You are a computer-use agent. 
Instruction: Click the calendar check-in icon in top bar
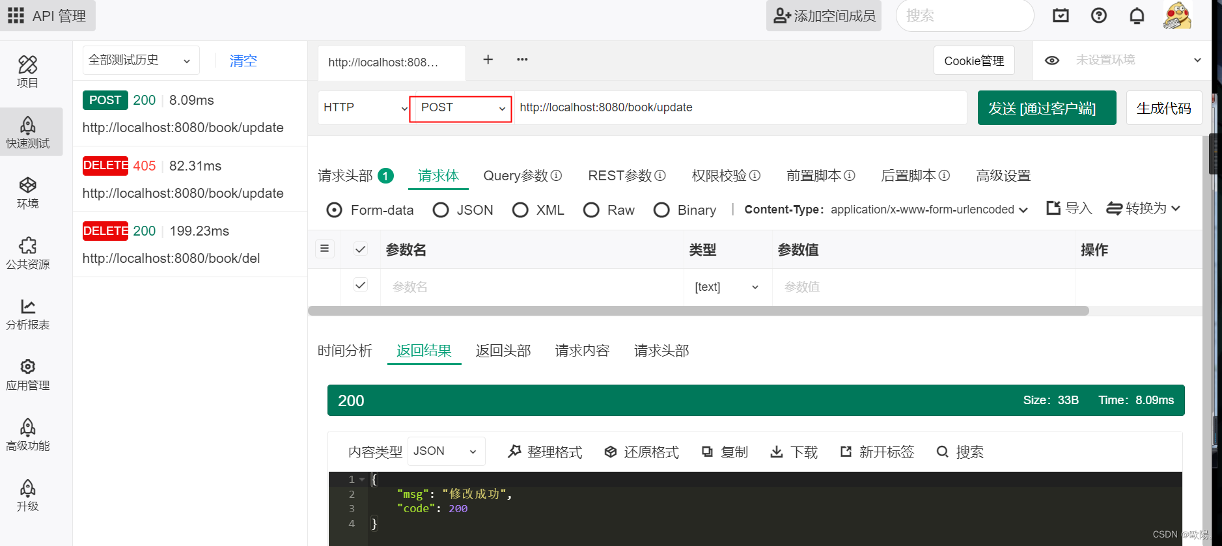click(1061, 16)
